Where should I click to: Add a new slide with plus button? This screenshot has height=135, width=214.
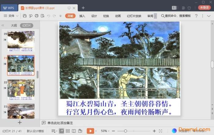click(x=20, y=123)
